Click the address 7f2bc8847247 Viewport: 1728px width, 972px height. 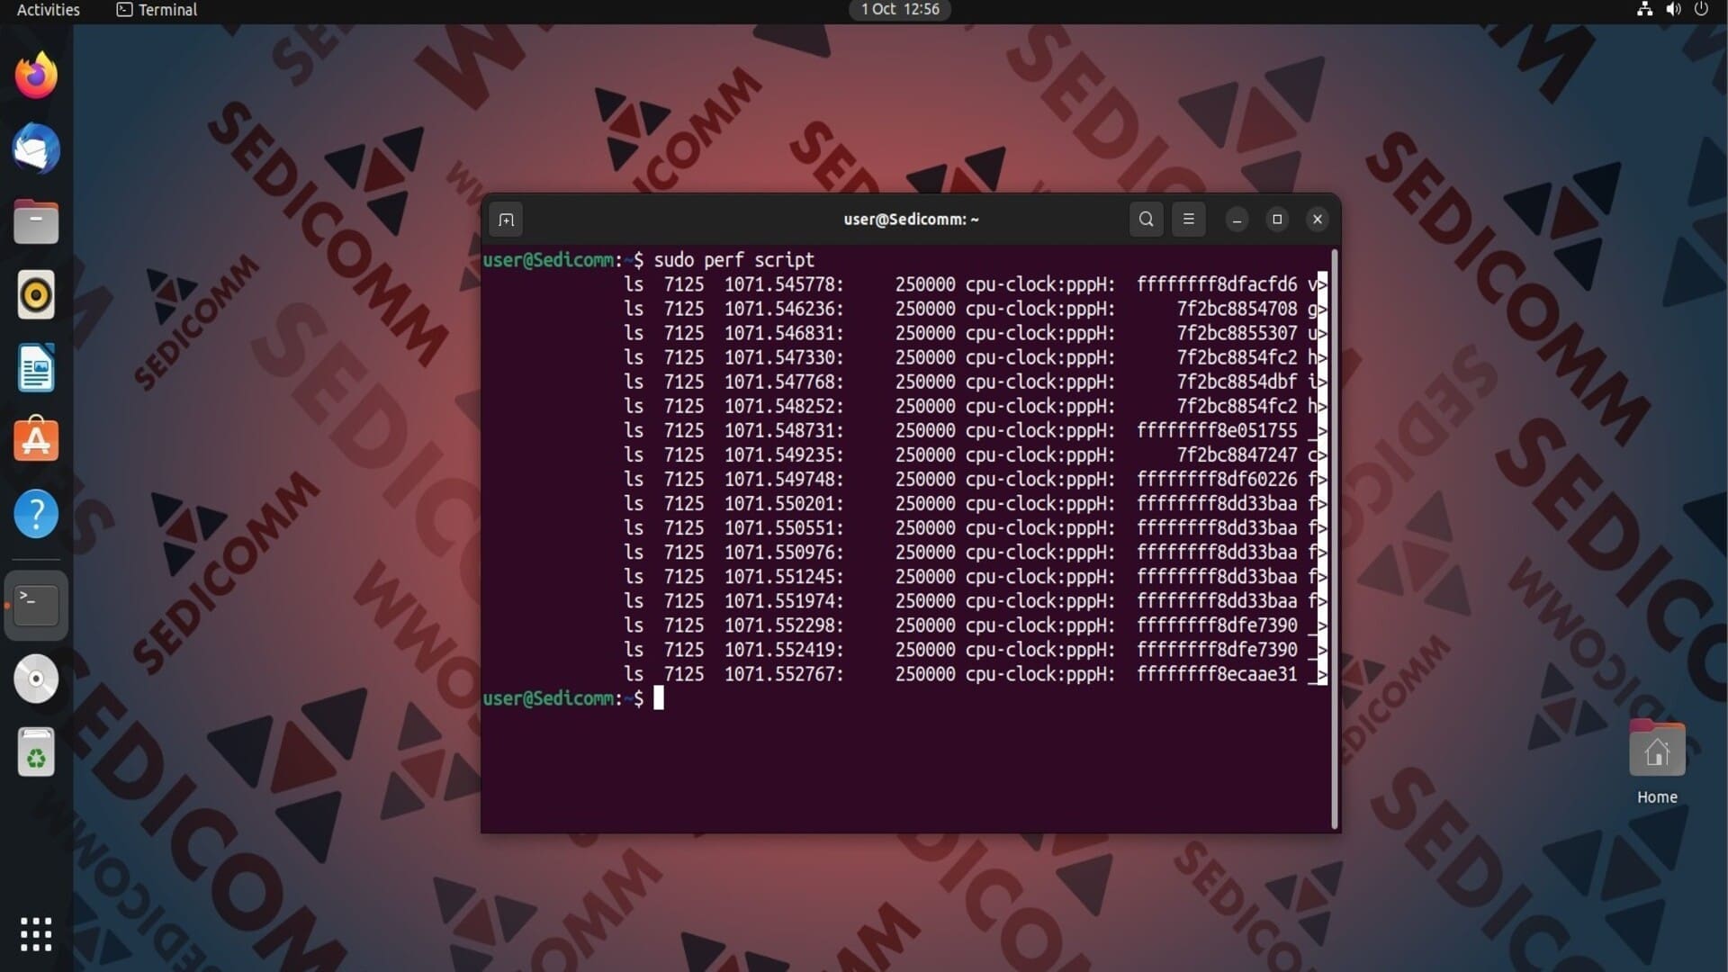point(1237,454)
